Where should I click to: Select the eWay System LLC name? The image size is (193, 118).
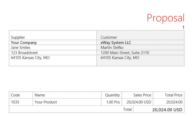116,43
